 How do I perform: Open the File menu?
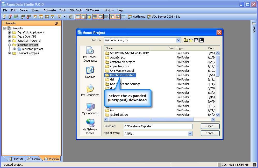click(5, 10)
